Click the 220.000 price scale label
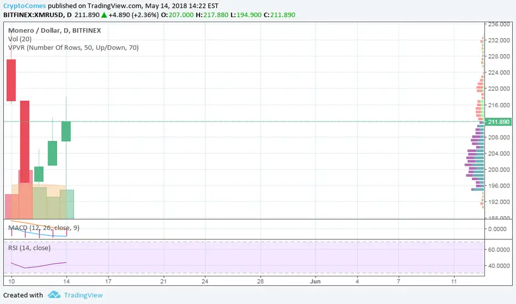The height and width of the screenshot is (304, 516). coord(499,88)
